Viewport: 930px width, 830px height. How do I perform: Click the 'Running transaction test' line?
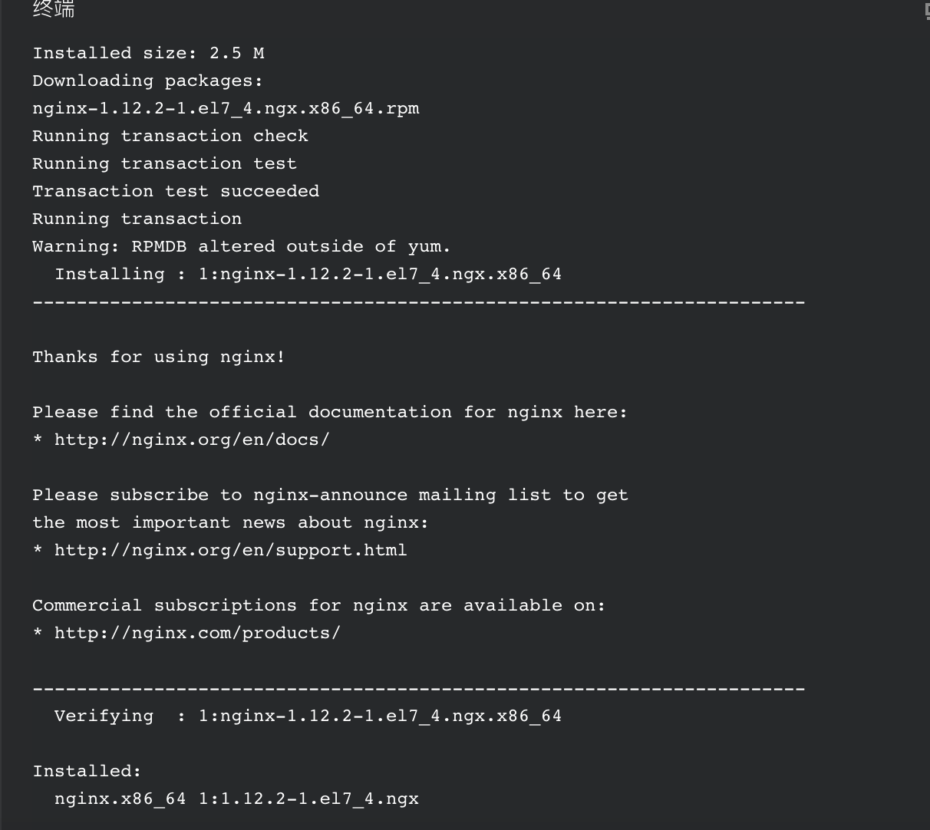(164, 163)
